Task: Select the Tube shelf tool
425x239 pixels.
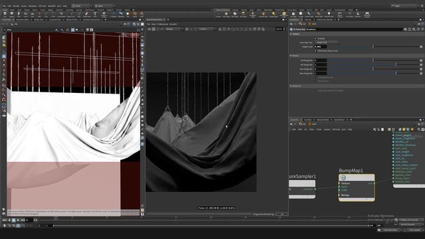Action: coord(19,15)
